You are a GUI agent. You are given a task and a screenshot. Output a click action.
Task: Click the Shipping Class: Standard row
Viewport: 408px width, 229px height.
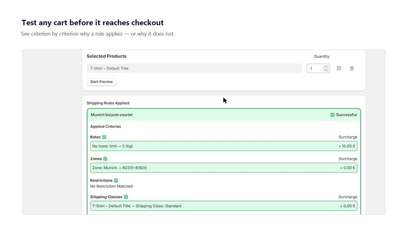224,206
